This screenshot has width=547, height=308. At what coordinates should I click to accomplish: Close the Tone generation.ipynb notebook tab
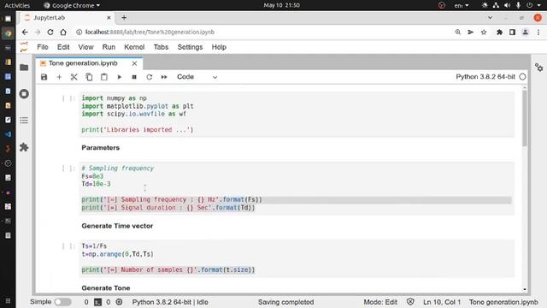[134, 63]
